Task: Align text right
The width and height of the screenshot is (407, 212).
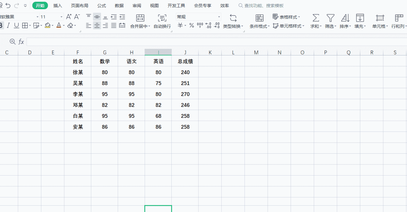Action: (x=105, y=26)
